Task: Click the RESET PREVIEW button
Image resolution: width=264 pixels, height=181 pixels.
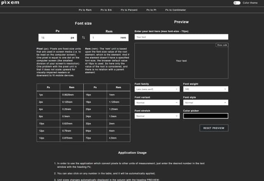Action: 214,128
